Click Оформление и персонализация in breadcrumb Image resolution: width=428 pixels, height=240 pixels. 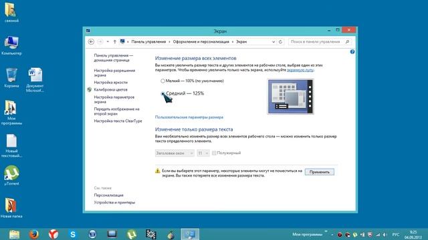point(201,41)
